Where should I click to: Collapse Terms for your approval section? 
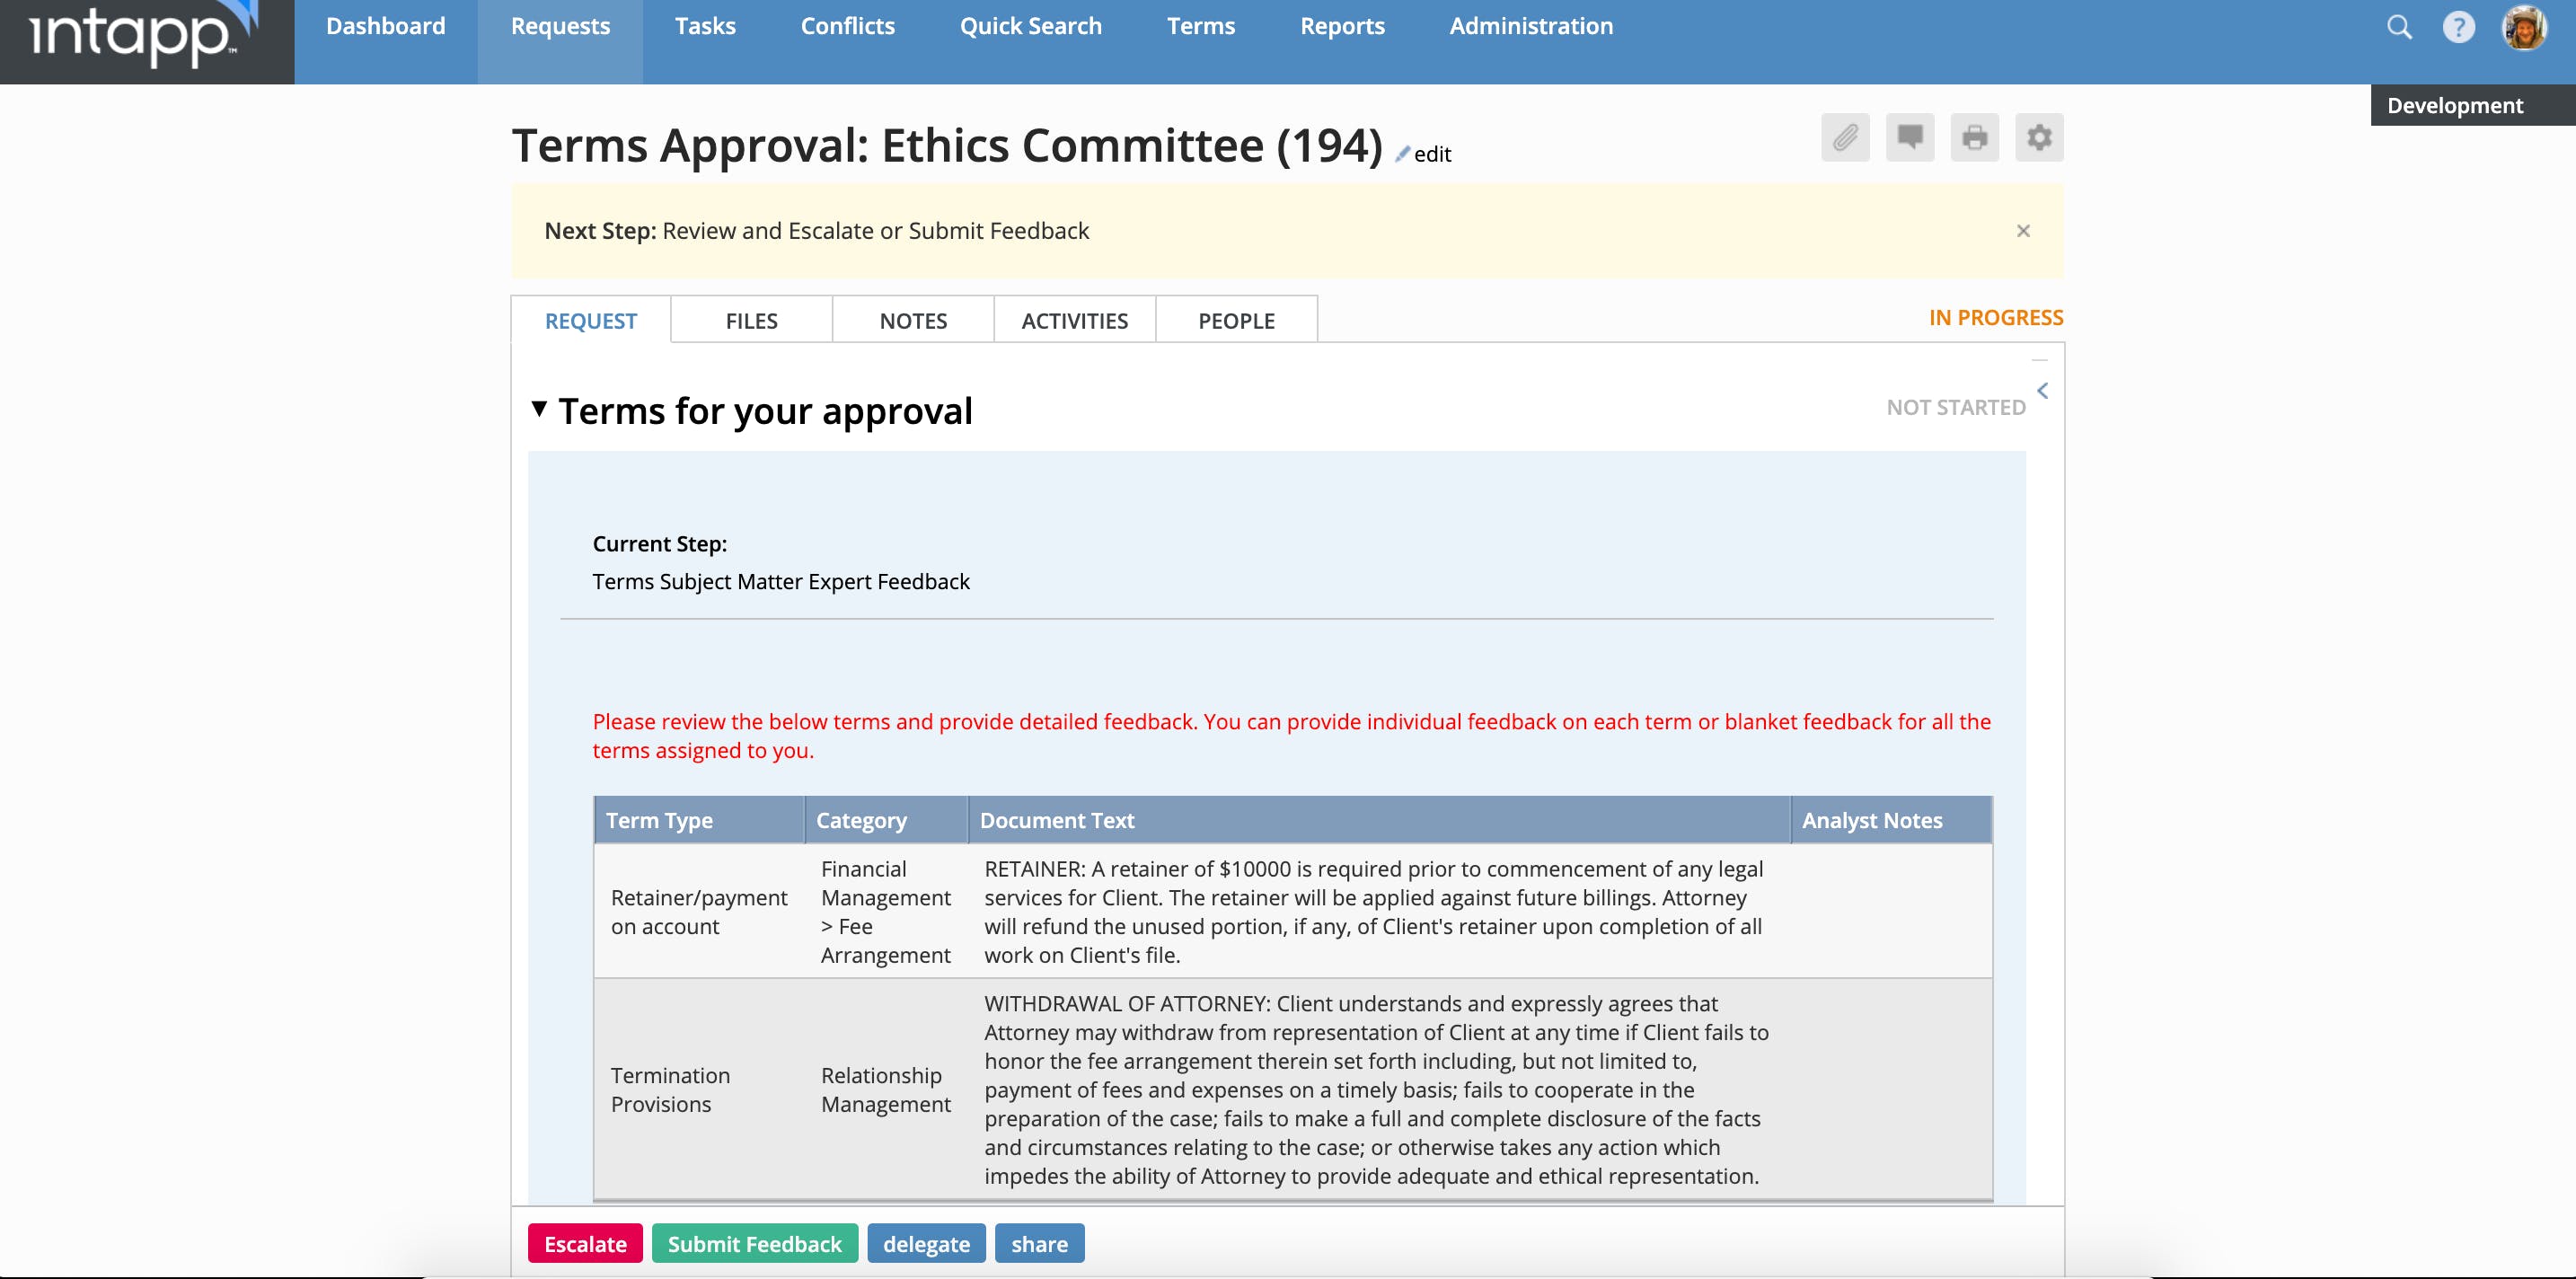click(x=539, y=408)
